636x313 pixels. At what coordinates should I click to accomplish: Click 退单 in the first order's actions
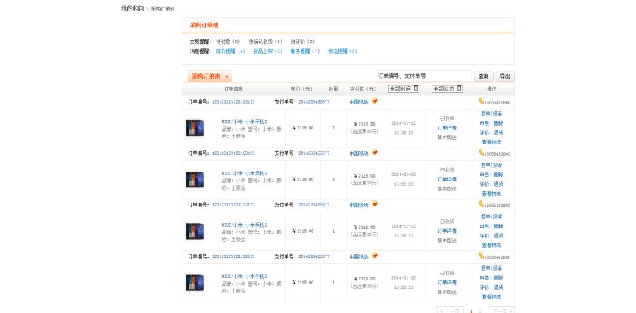click(485, 113)
